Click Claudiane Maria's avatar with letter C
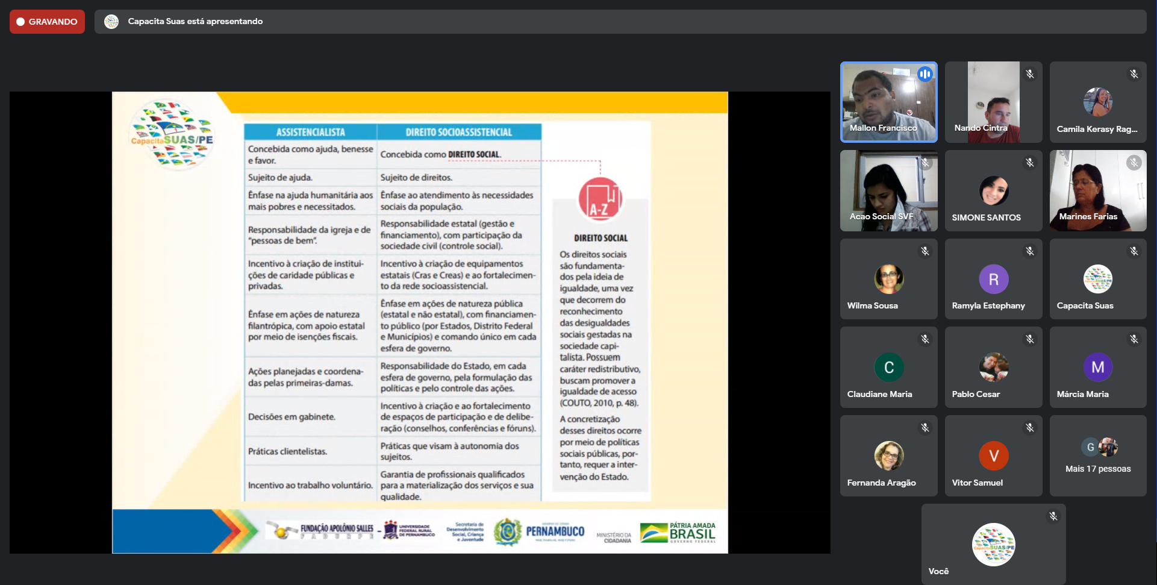 tap(888, 368)
